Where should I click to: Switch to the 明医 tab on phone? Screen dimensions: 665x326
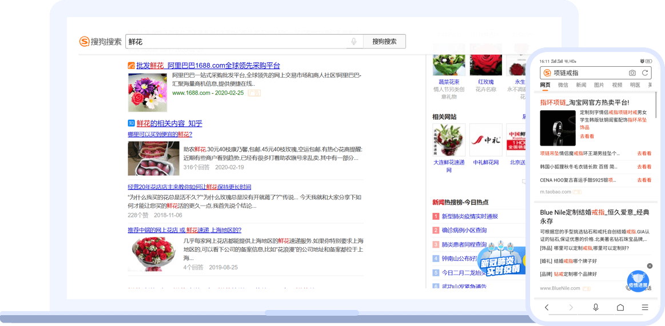pyautogui.click(x=635, y=85)
